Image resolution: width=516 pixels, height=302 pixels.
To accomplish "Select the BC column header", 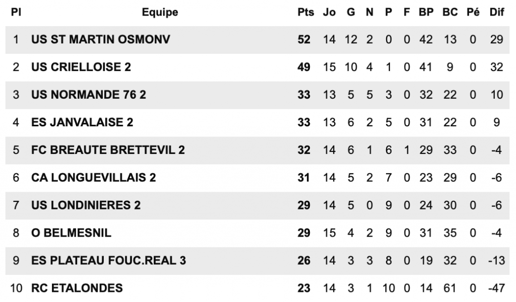I will point(450,13).
